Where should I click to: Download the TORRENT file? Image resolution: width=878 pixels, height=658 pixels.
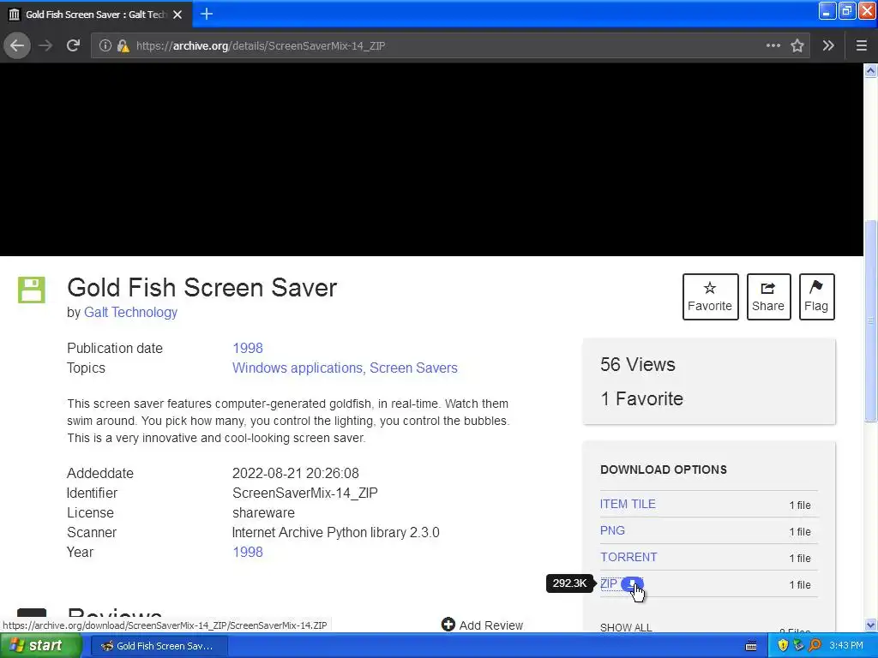628,557
